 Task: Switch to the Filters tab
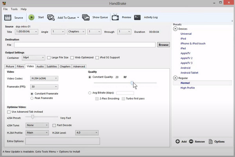pos(20,67)
